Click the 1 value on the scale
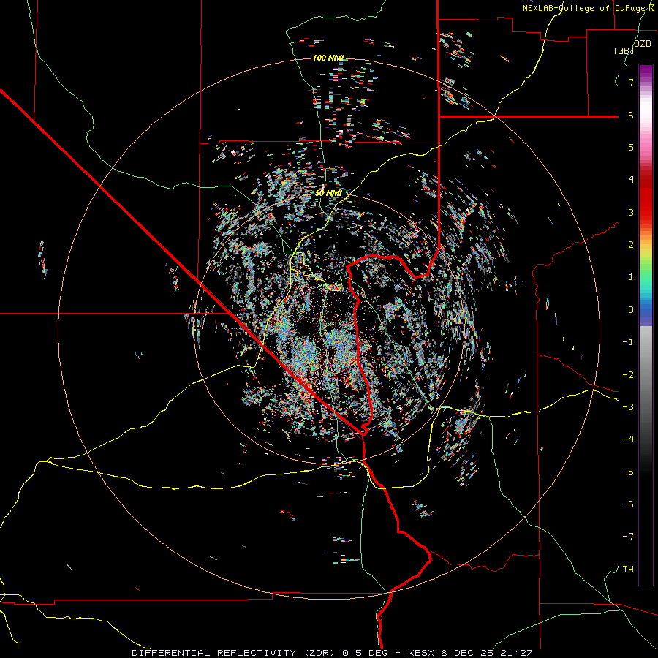 631,277
